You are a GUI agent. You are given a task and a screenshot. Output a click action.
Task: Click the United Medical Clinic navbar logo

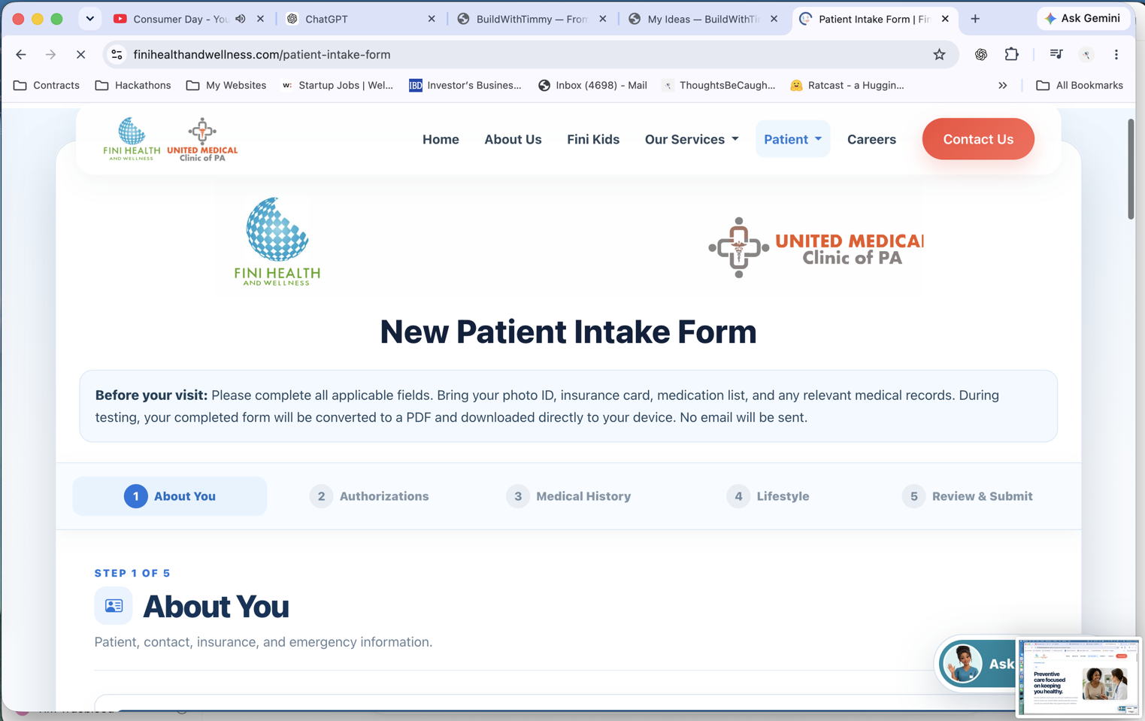[x=202, y=139]
